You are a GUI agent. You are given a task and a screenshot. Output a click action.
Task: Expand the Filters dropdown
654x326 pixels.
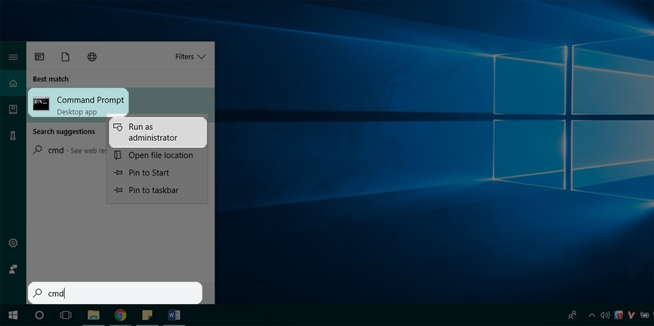pos(190,57)
